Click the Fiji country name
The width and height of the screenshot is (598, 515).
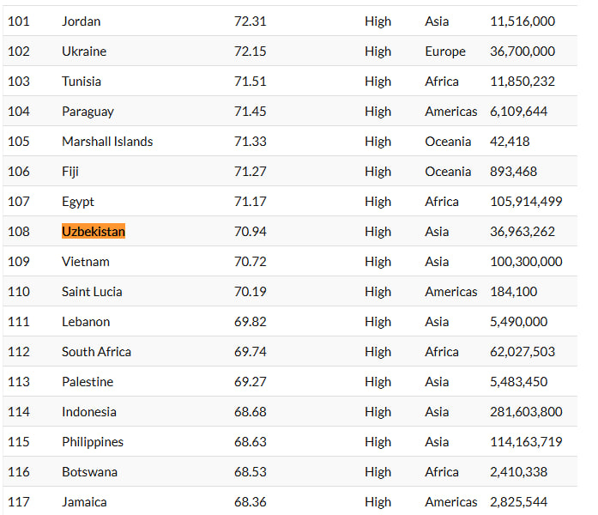click(70, 172)
